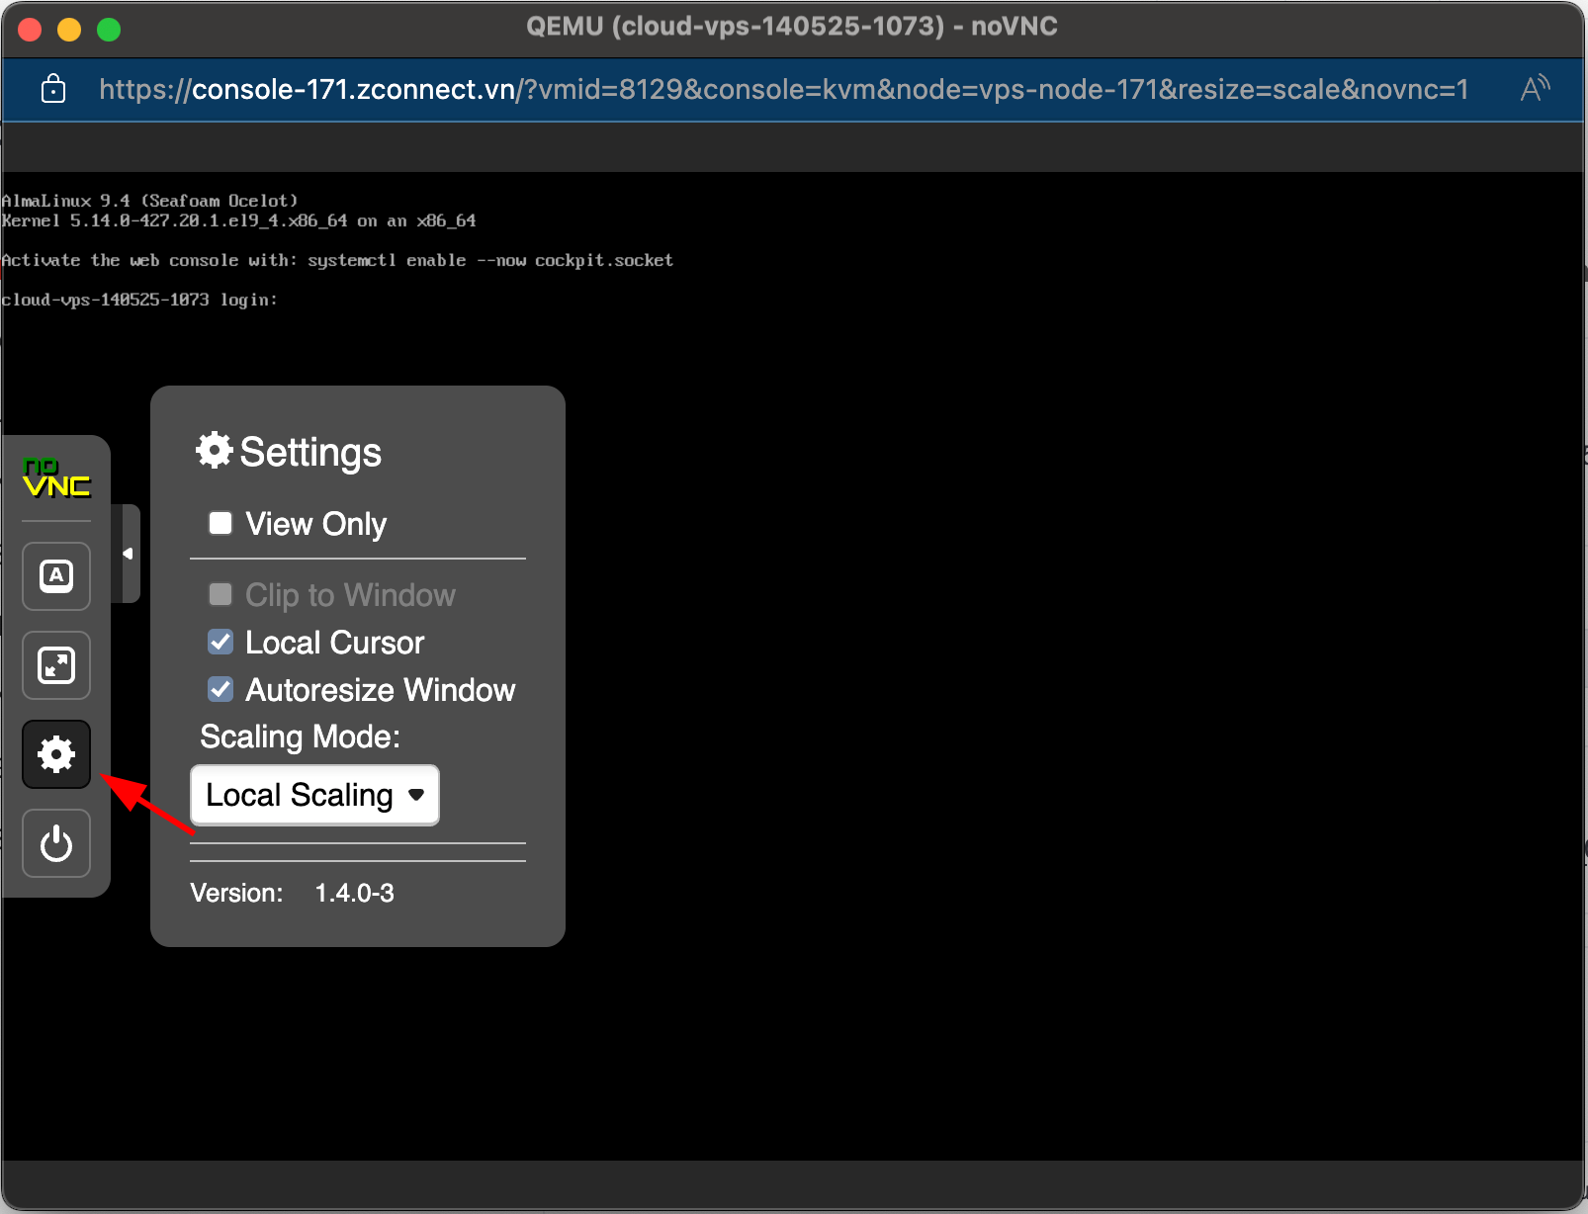
Task: Collapse the noVNC control bar handle
Action: pyautogui.click(x=129, y=554)
